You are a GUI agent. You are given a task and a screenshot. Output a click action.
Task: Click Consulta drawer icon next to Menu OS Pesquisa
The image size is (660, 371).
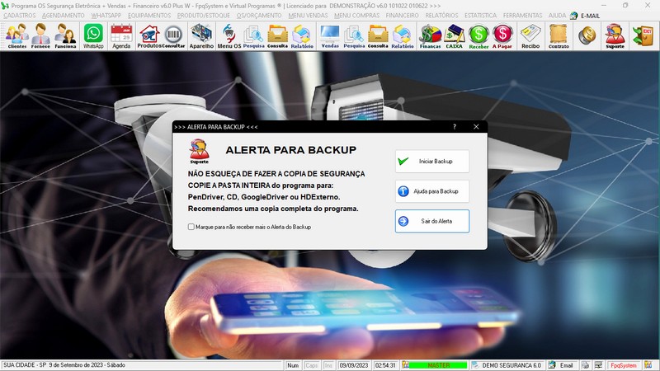pyautogui.click(x=278, y=35)
